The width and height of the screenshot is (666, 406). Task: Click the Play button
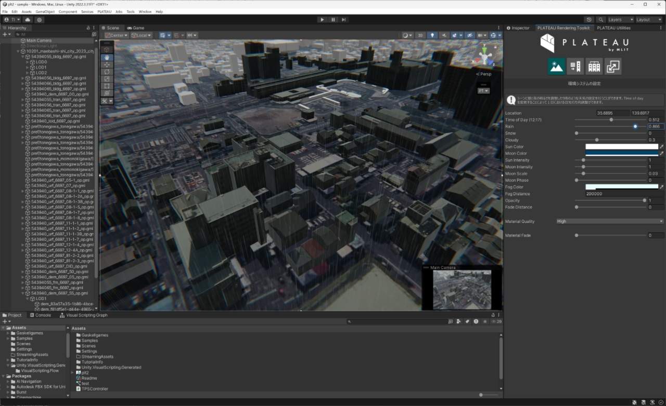tap(322, 20)
